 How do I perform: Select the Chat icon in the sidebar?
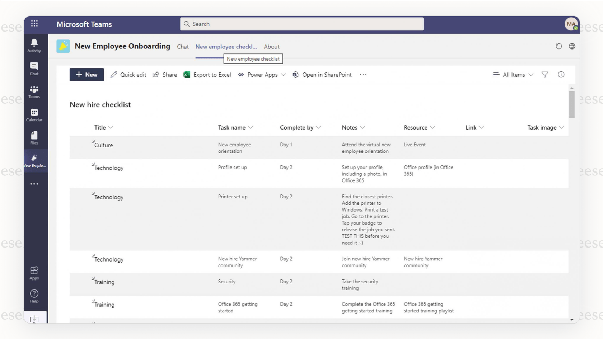34,68
